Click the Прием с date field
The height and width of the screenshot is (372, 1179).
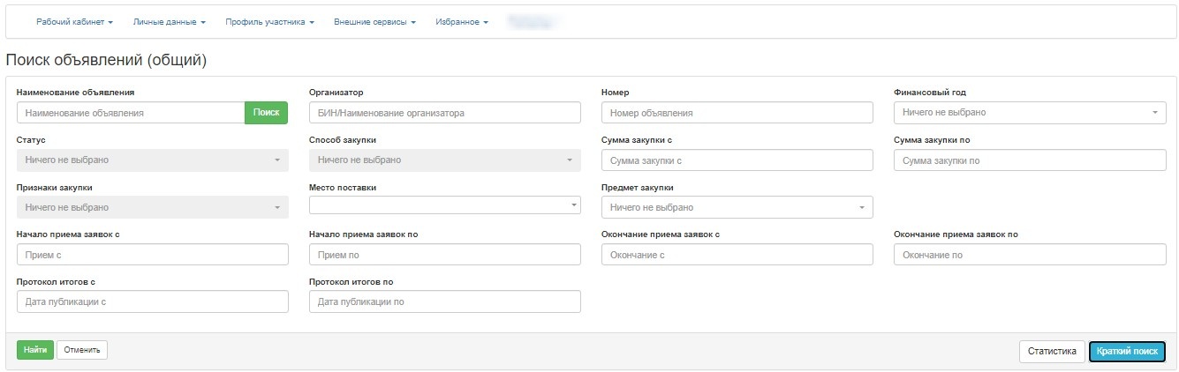click(153, 254)
